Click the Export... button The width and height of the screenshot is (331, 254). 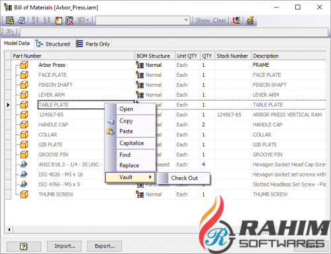pos(105,246)
